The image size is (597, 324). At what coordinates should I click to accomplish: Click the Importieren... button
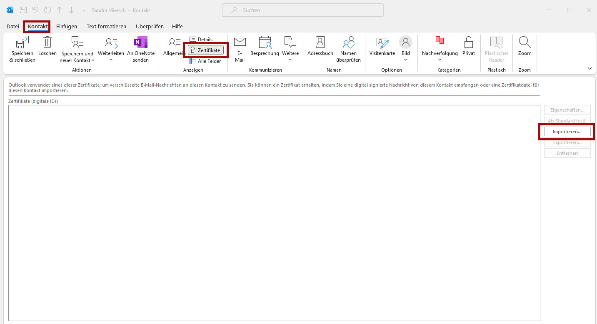pos(567,132)
